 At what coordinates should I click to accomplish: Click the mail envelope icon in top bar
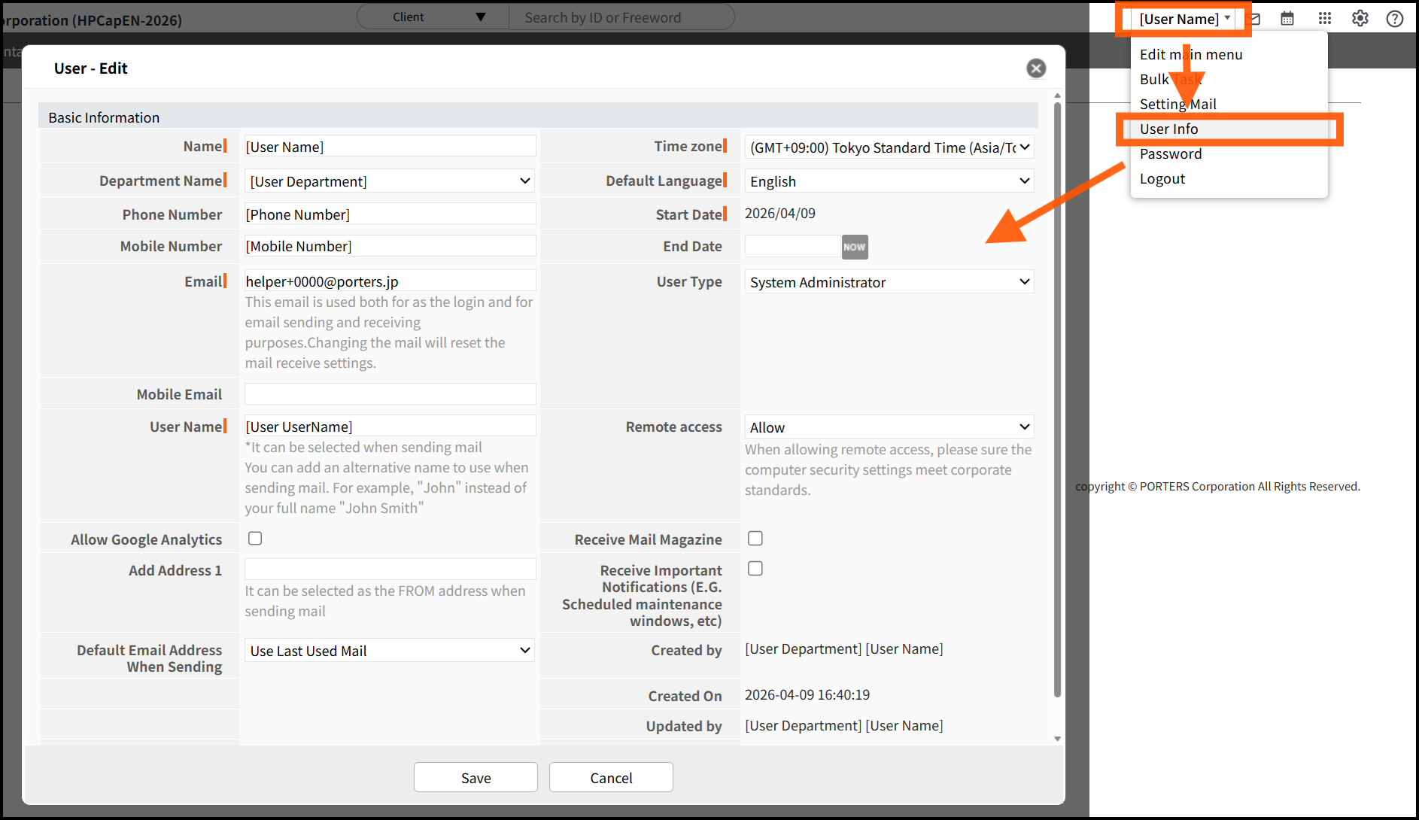tap(1256, 19)
